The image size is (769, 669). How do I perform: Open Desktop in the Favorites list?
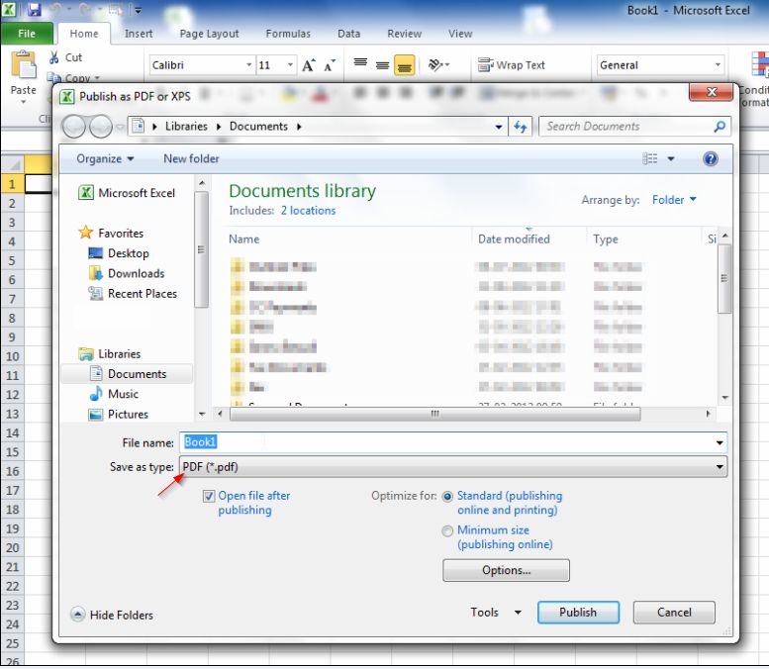coord(119,253)
